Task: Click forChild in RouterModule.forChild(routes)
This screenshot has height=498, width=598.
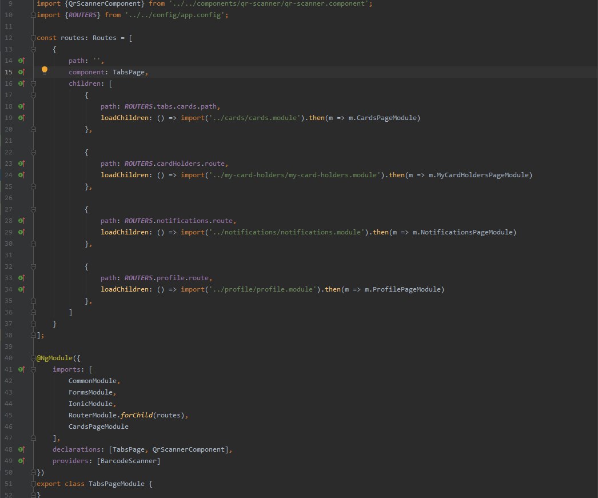Action: click(137, 415)
